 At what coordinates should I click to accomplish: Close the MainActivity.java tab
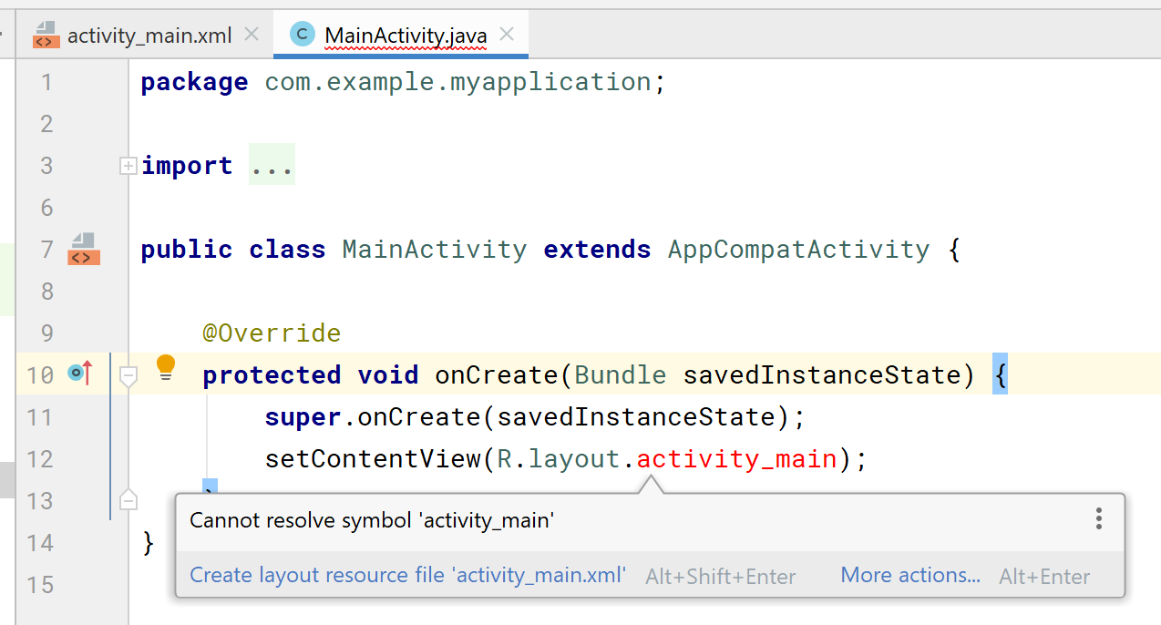(508, 35)
